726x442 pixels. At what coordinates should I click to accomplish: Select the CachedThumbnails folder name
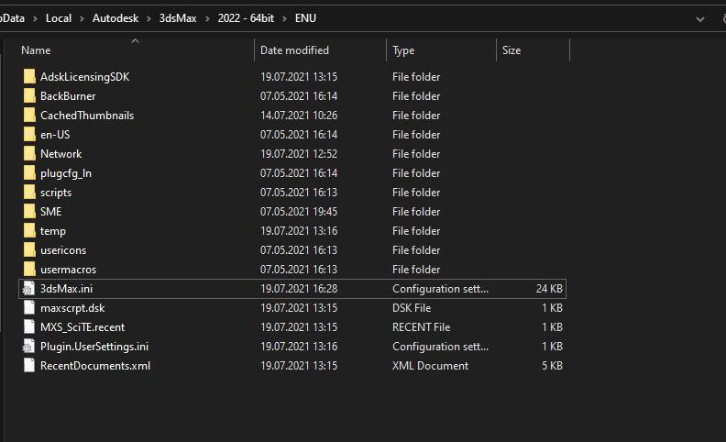[x=87, y=115]
